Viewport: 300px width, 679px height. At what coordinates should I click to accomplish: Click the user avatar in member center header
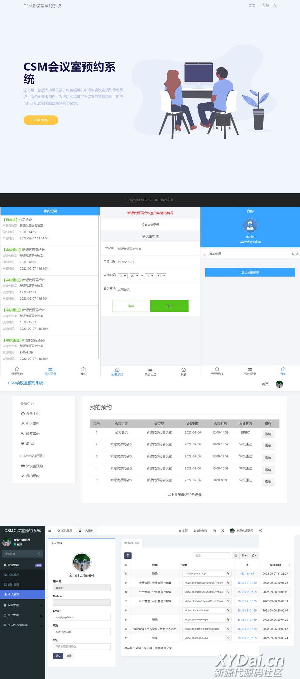[279, 384]
